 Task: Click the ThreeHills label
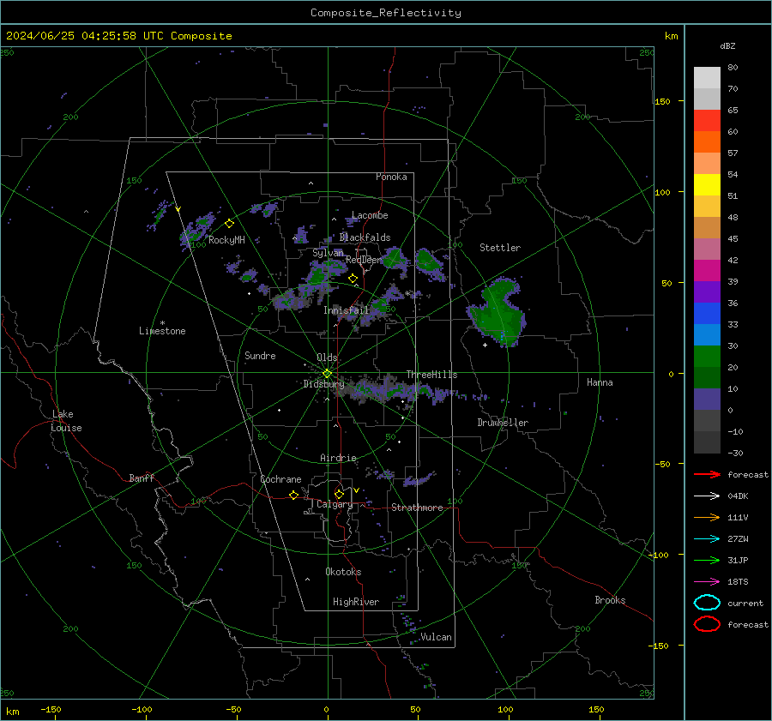pyautogui.click(x=431, y=375)
